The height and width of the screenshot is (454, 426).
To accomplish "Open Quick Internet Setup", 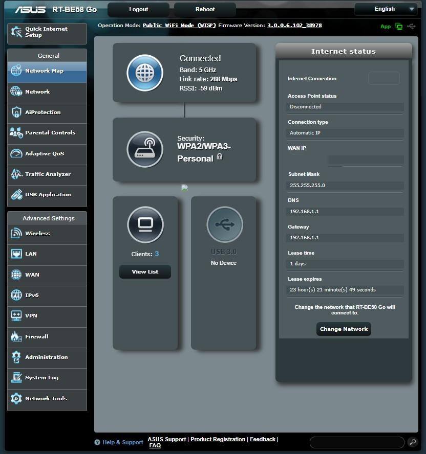I will coord(46,33).
